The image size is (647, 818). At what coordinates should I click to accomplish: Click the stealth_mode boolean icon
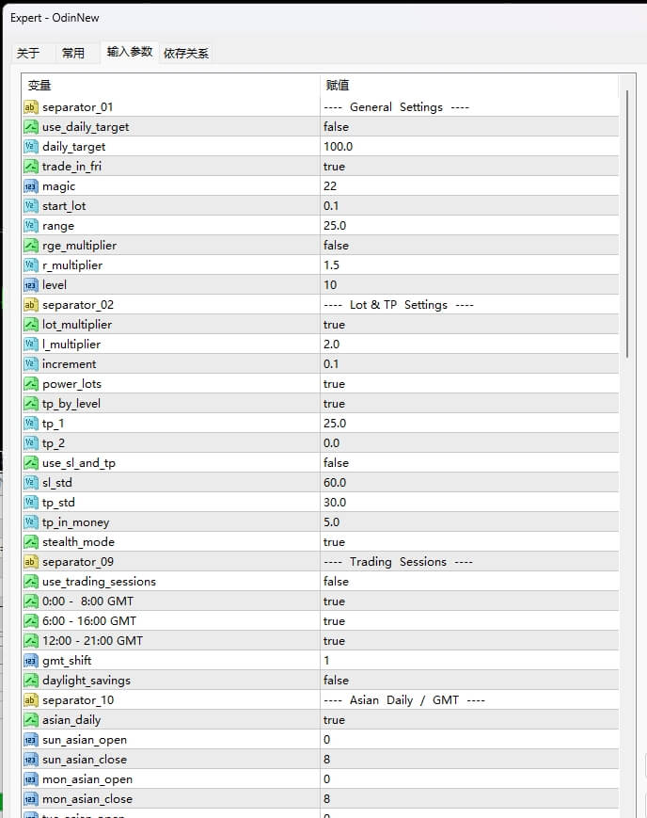click(x=30, y=542)
